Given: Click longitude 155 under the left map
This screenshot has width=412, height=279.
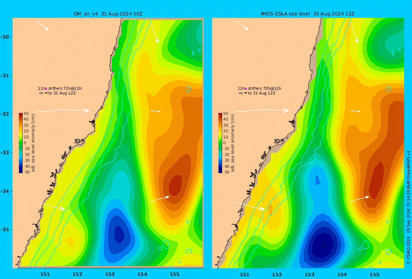Looking at the screenshot, I should [x=175, y=274].
